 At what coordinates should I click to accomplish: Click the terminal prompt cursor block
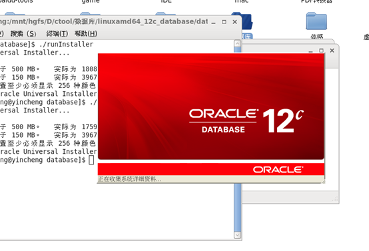click(91, 160)
